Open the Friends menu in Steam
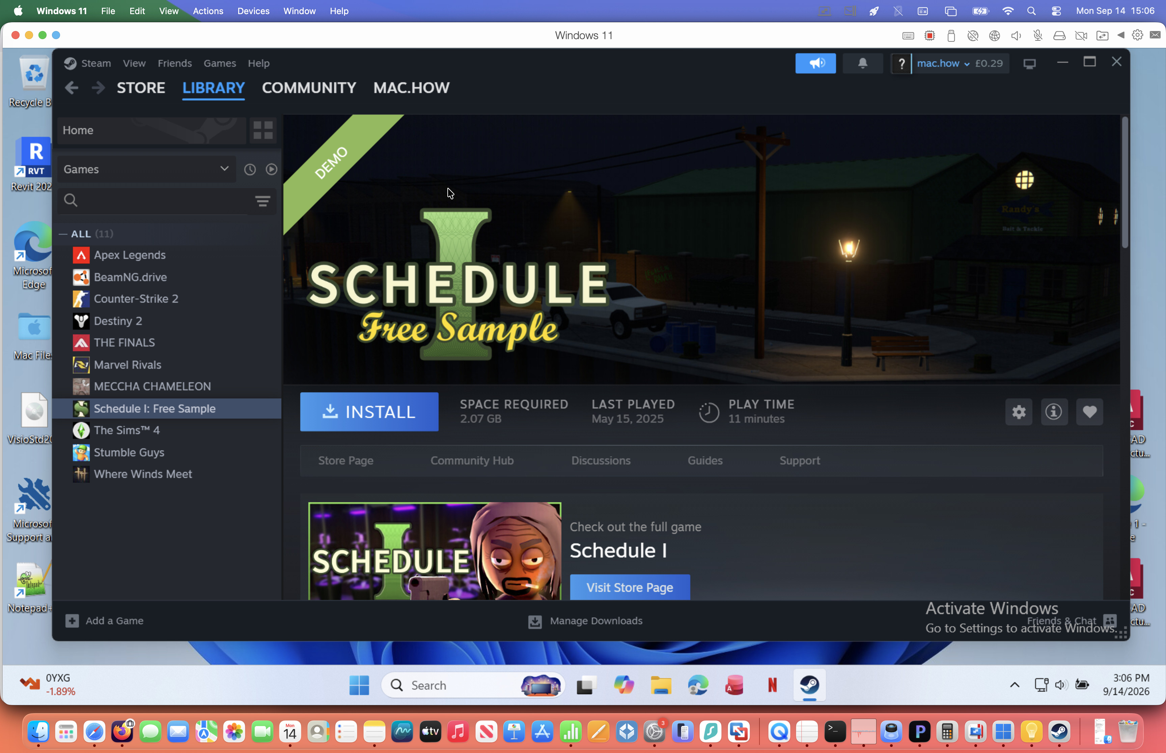This screenshot has width=1166, height=753. (175, 63)
